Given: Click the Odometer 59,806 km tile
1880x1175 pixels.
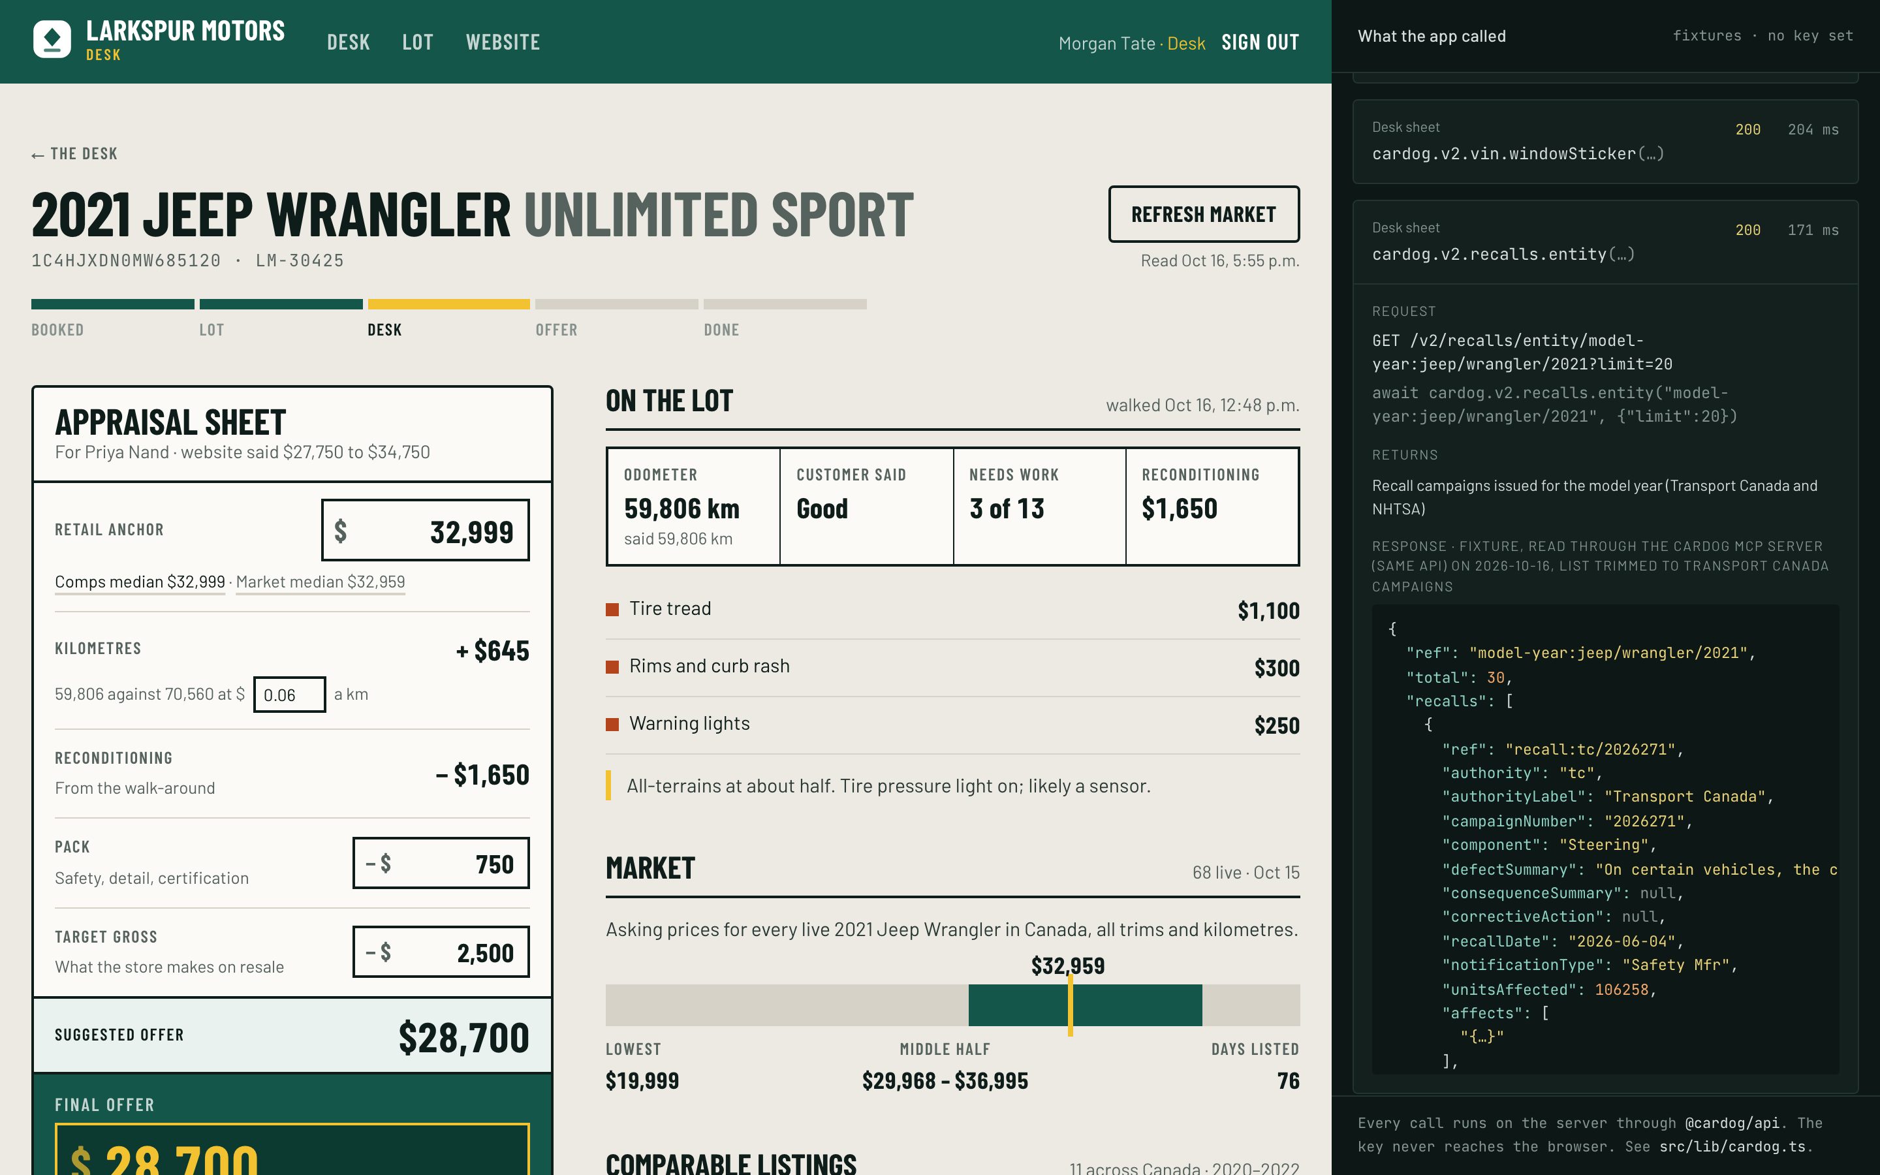Looking at the screenshot, I should coord(694,506).
